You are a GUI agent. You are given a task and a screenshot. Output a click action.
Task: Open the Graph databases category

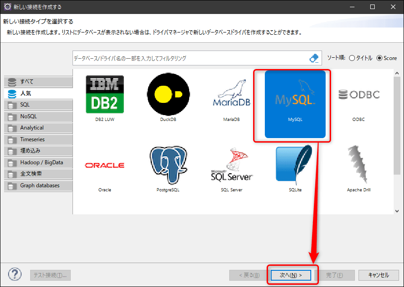point(38,185)
